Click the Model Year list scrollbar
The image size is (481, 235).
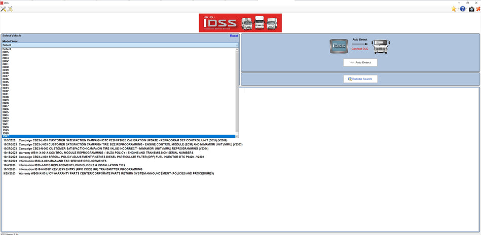pos(237,91)
